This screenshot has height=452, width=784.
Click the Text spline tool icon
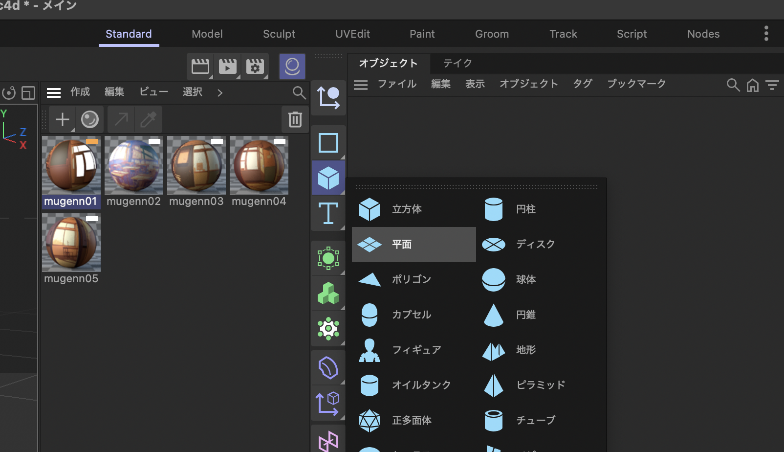tap(328, 213)
